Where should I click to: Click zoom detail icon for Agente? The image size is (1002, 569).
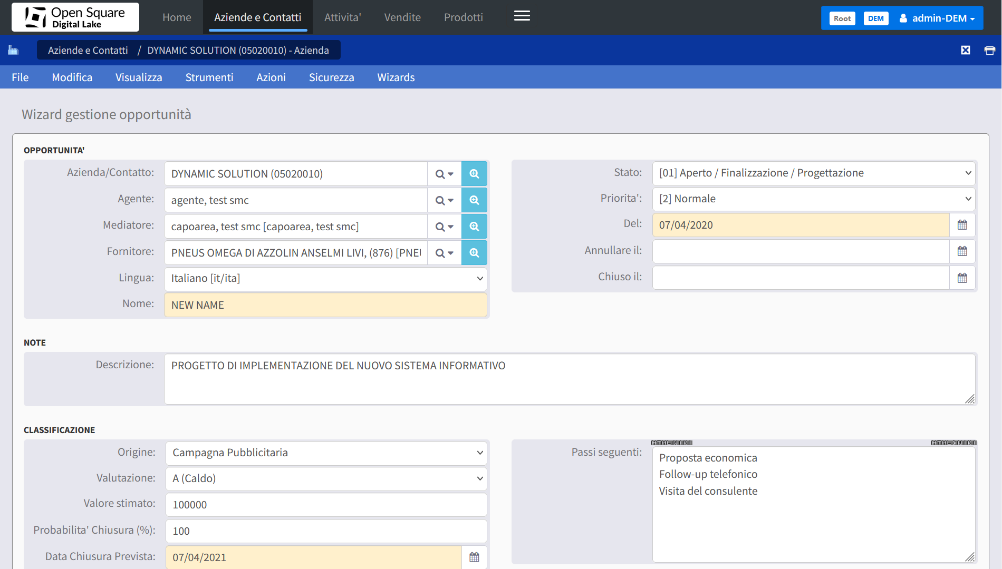[474, 200]
